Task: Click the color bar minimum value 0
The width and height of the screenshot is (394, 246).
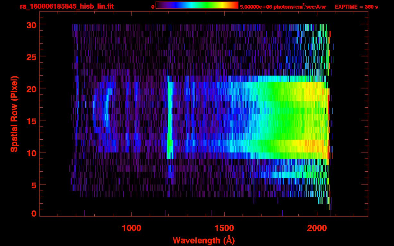Action: [153, 7]
